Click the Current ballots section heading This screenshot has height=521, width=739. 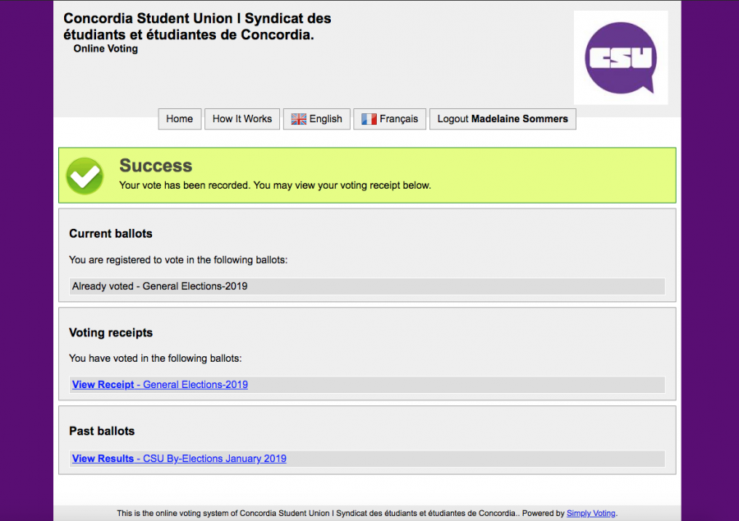tap(111, 234)
